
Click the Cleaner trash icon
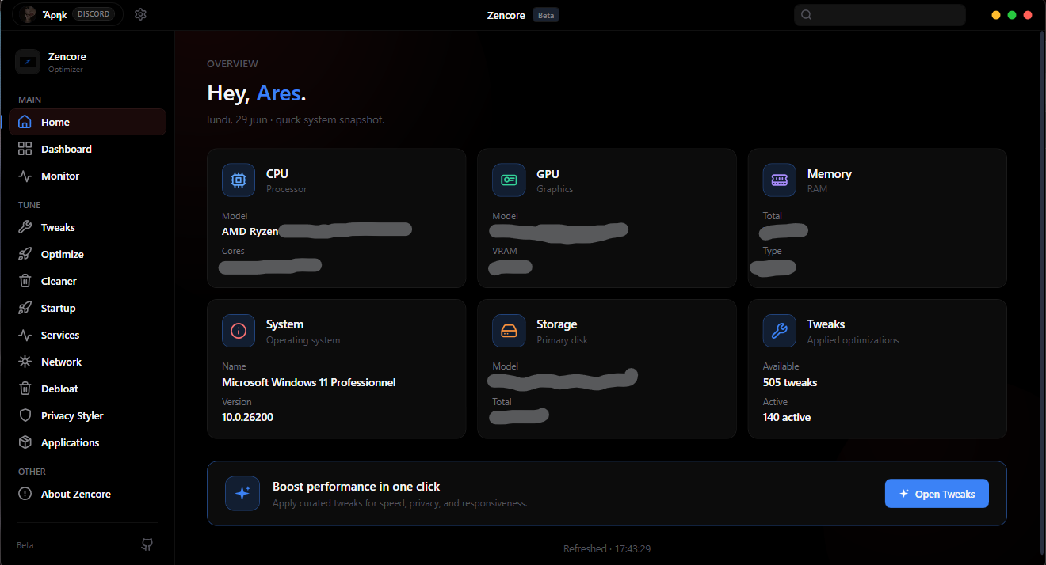pyautogui.click(x=25, y=281)
